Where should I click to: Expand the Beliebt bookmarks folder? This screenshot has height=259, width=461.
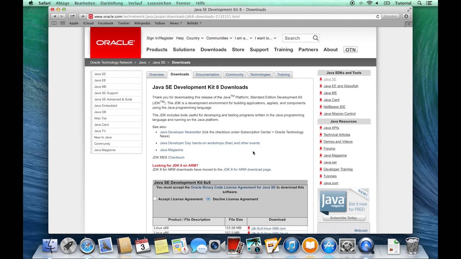click(194, 23)
